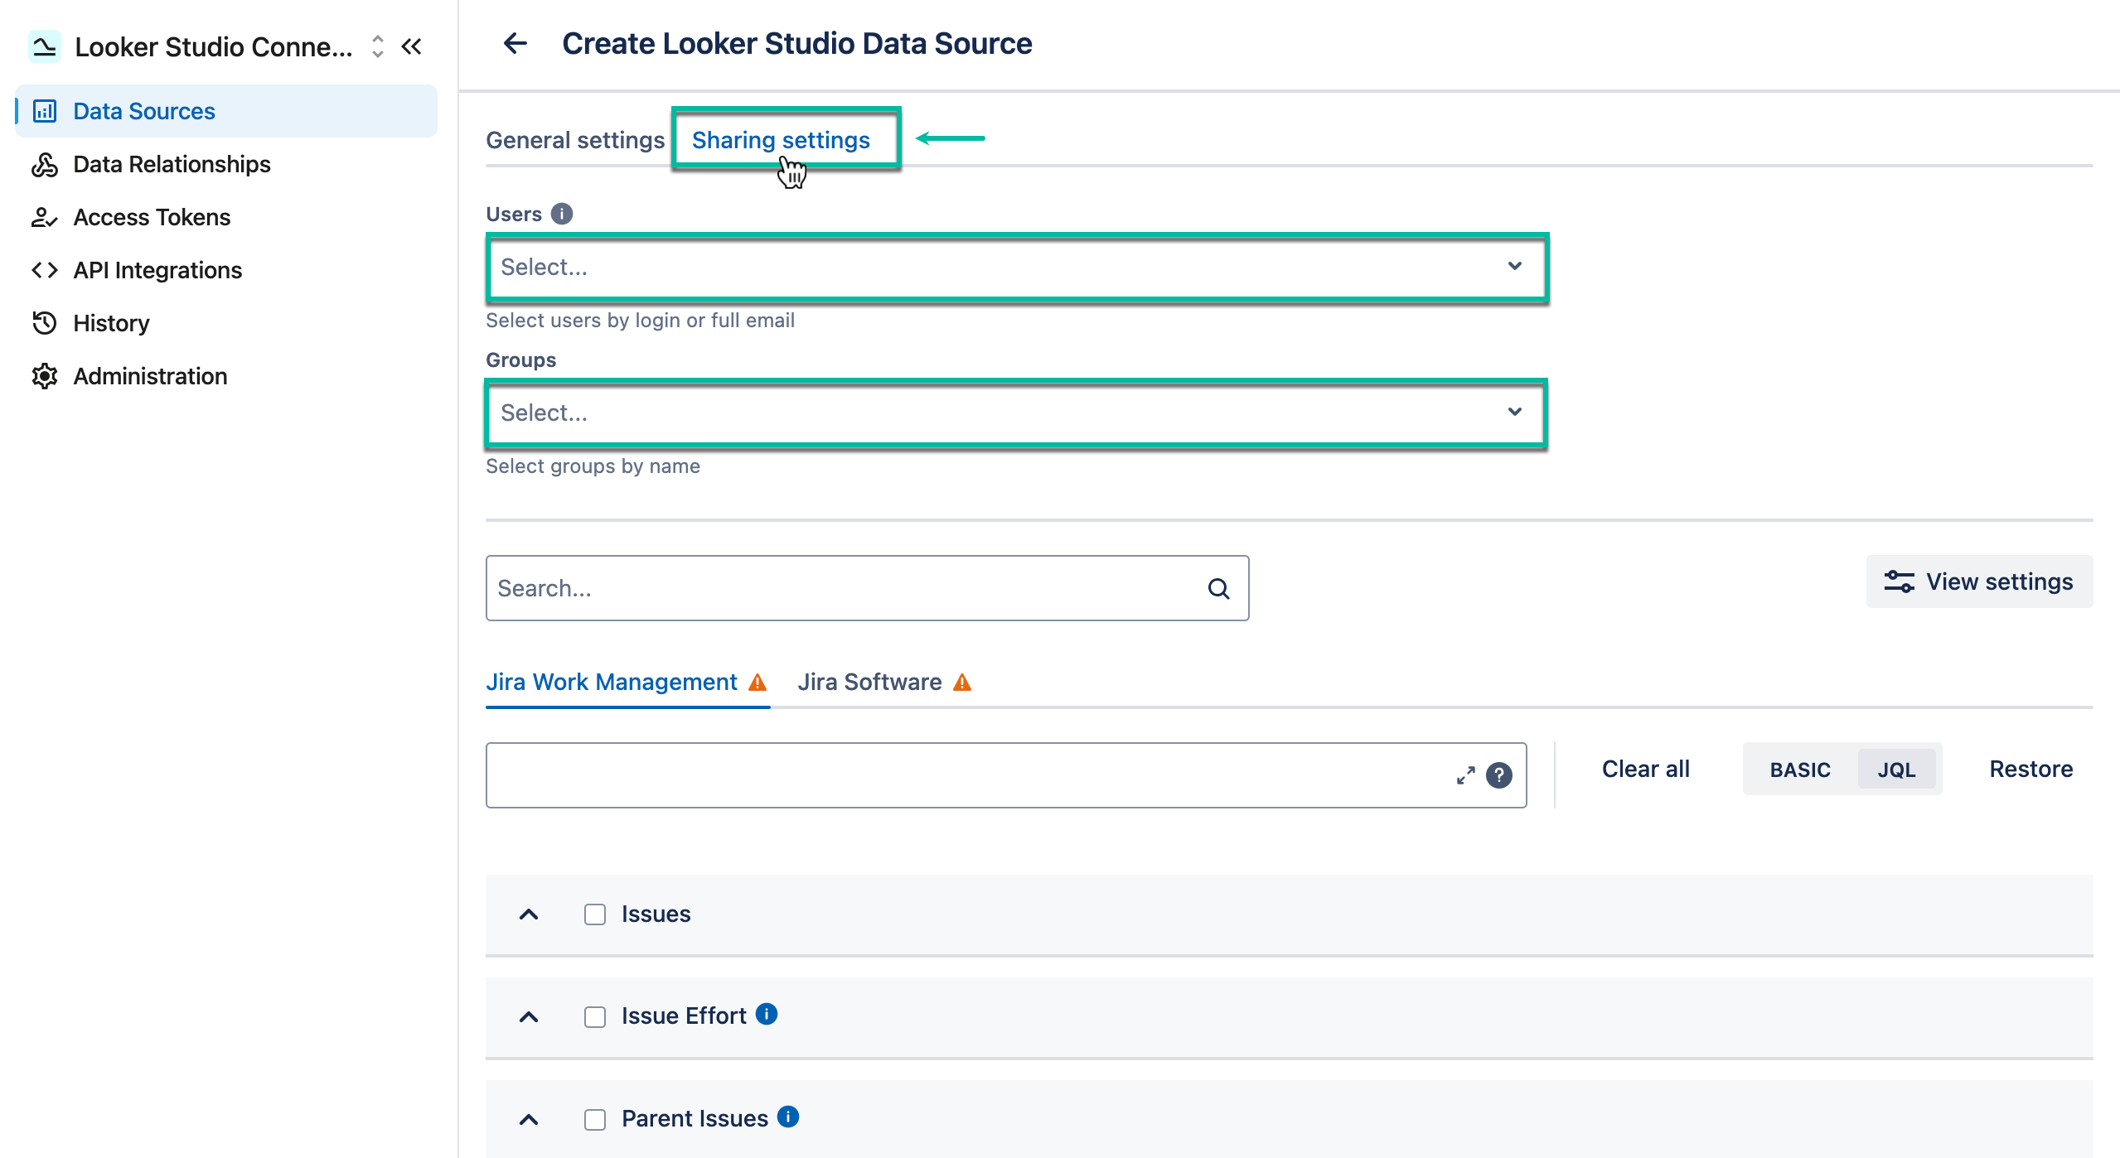Click the Users info icon
Screen dimensions: 2120x1158
point(563,214)
